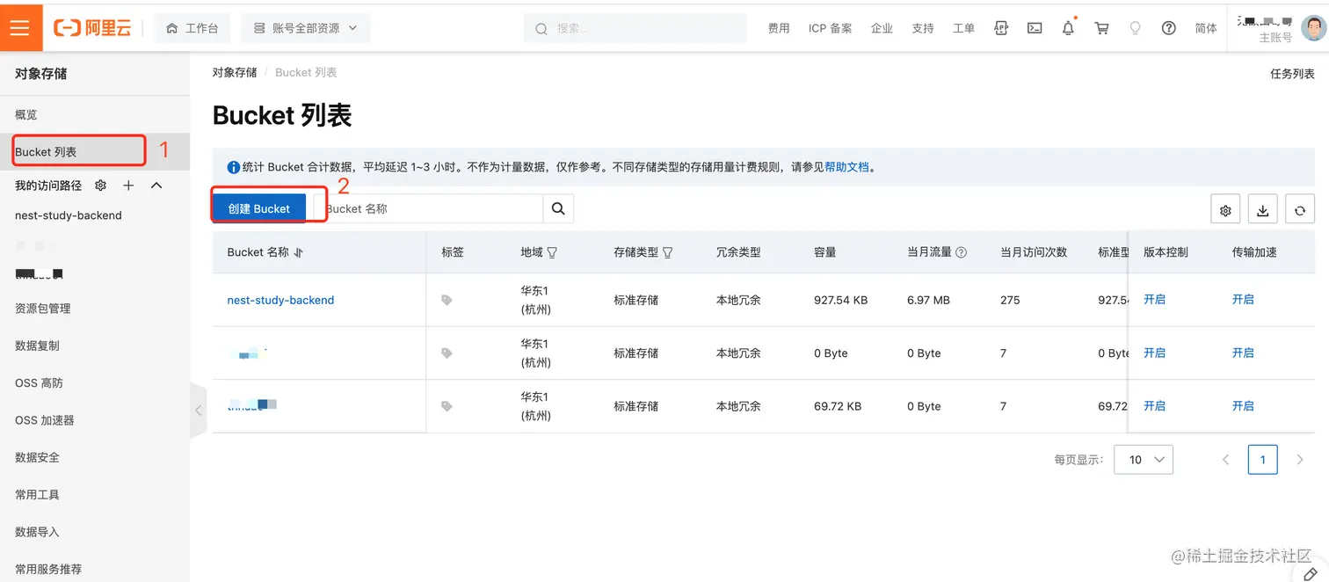Open the ICP 备案 menu
This screenshot has height=582, width=1329.
[x=831, y=28]
